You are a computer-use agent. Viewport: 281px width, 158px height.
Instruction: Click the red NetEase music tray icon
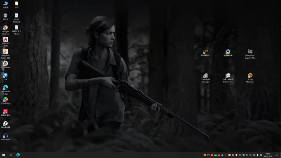tap(212, 155)
